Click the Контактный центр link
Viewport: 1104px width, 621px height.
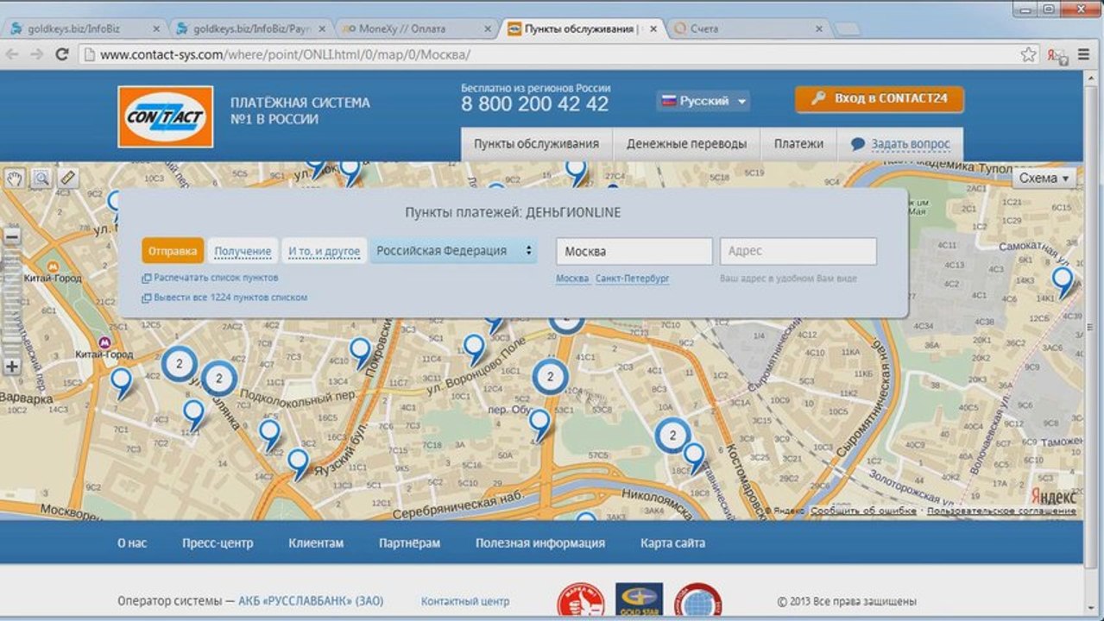(465, 601)
